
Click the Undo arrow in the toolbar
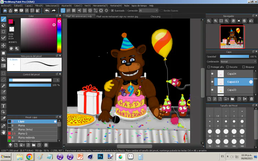(x=47, y=11)
